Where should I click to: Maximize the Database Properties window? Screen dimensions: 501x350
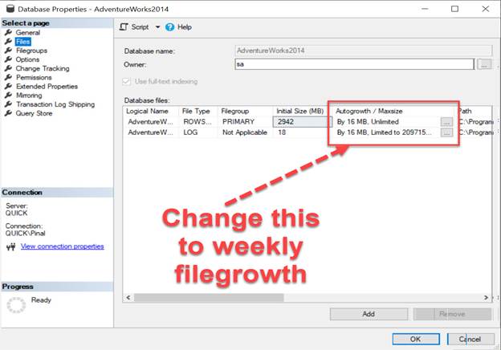point(454,9)
